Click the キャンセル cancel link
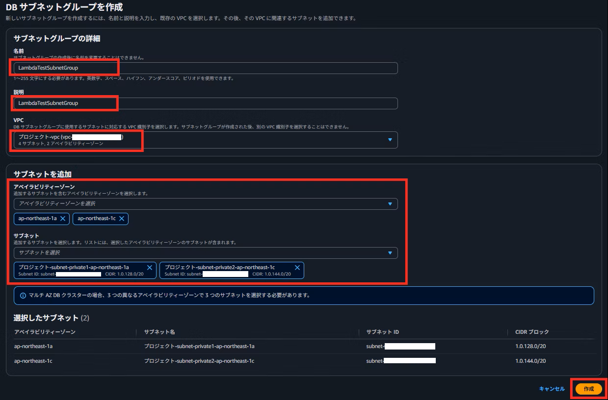Screen dimensions: 608x400 coord(552,389)
